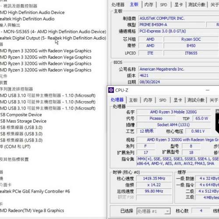
Task: Open 显卡 tab in the mainboard CPU-Z window
Action: [x=179, y=5]
